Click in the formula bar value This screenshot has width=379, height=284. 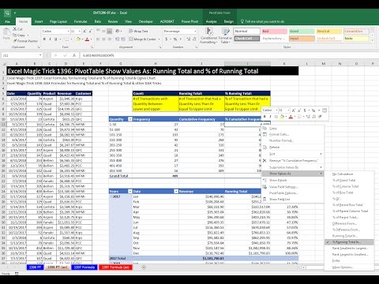(x=98, y=55)
